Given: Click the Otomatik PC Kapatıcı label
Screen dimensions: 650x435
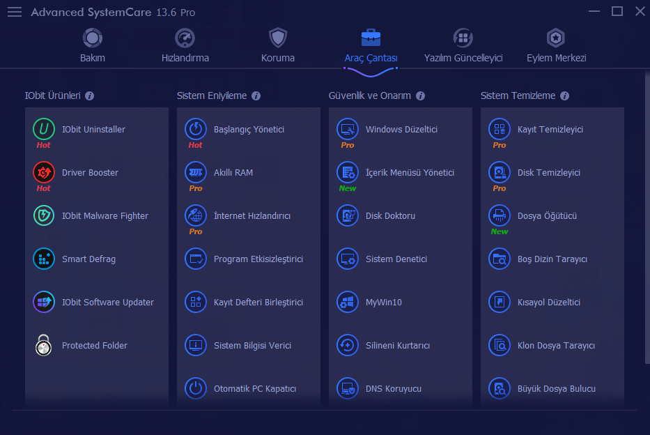Looking at the screenshot, I should tap(254, 389).
